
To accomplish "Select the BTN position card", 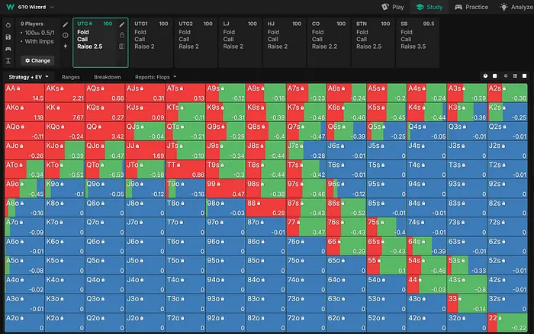I will tap(373, 35).
